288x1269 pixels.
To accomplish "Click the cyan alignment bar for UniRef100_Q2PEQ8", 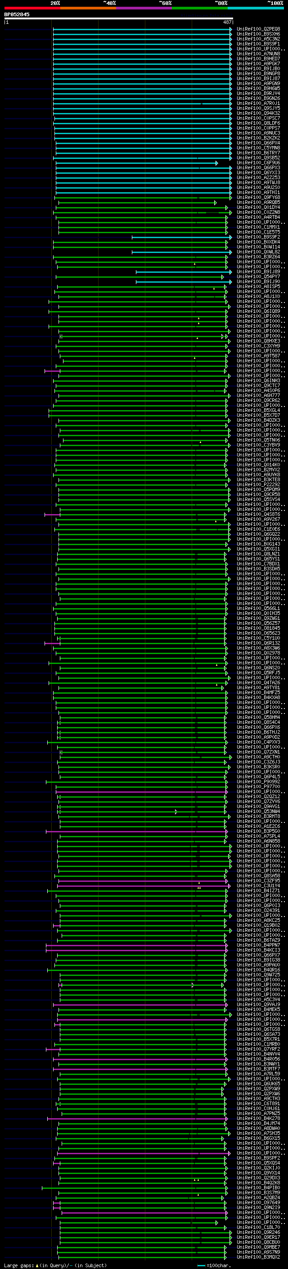I will coord(143,29).
